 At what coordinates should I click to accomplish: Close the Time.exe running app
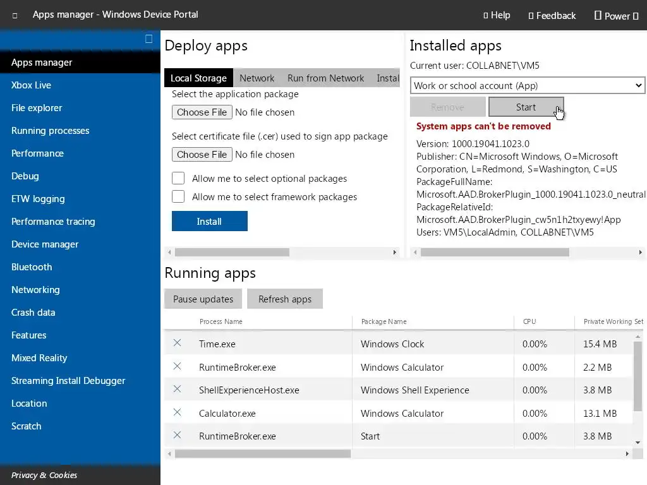(x=178, y=343)
